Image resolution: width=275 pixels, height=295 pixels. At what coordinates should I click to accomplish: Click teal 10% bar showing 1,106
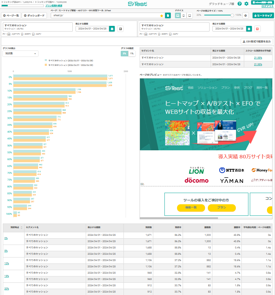(44, 90)
